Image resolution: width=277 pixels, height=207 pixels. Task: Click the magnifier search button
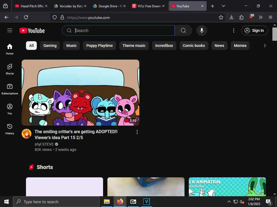pos(183,30)
